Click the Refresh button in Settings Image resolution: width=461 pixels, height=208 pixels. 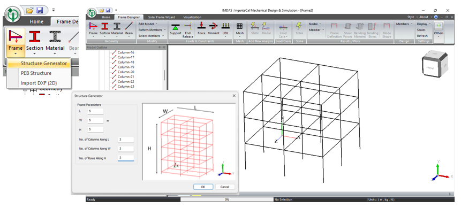422,36
